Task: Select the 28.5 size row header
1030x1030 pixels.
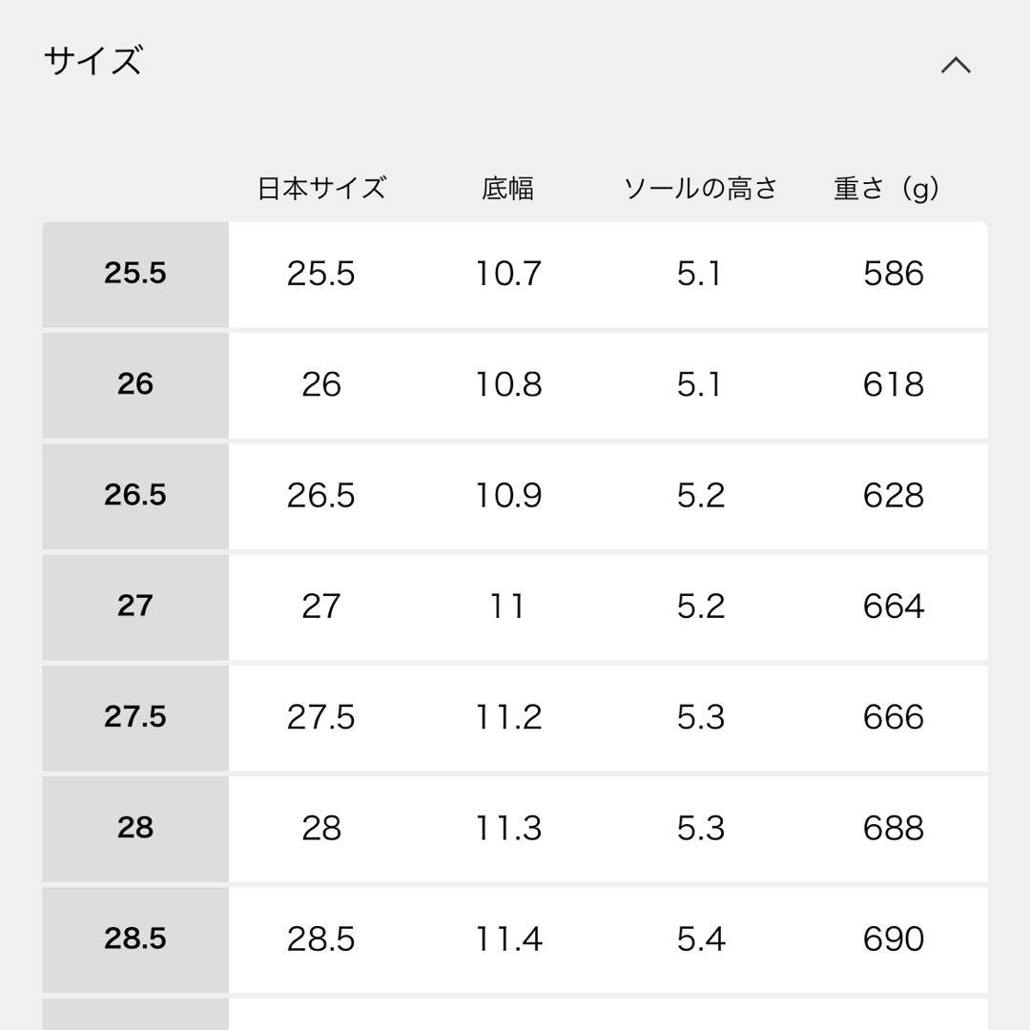Action: pyautogui.click(x=134, y=938)
